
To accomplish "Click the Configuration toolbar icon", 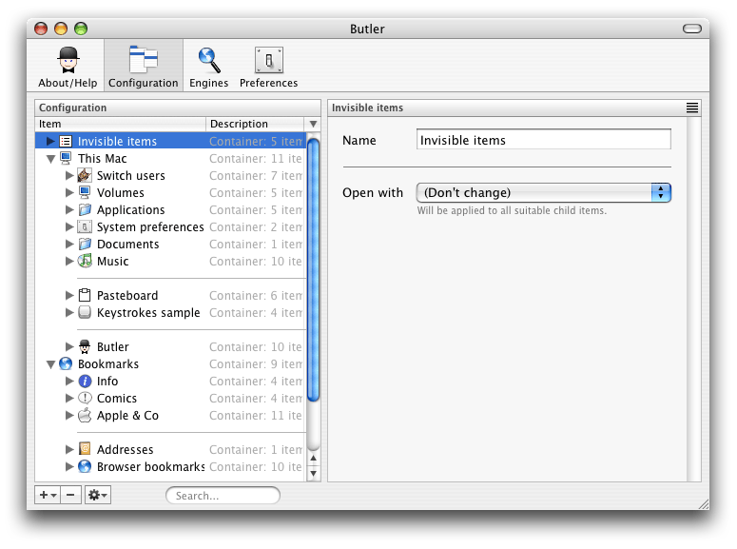I will 143,61.
